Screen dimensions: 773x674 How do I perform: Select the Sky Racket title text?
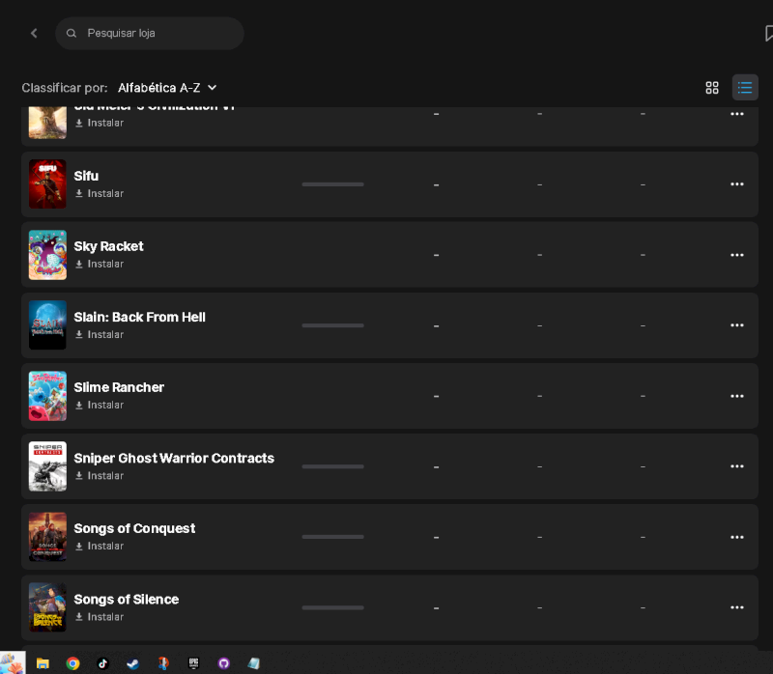108,246
